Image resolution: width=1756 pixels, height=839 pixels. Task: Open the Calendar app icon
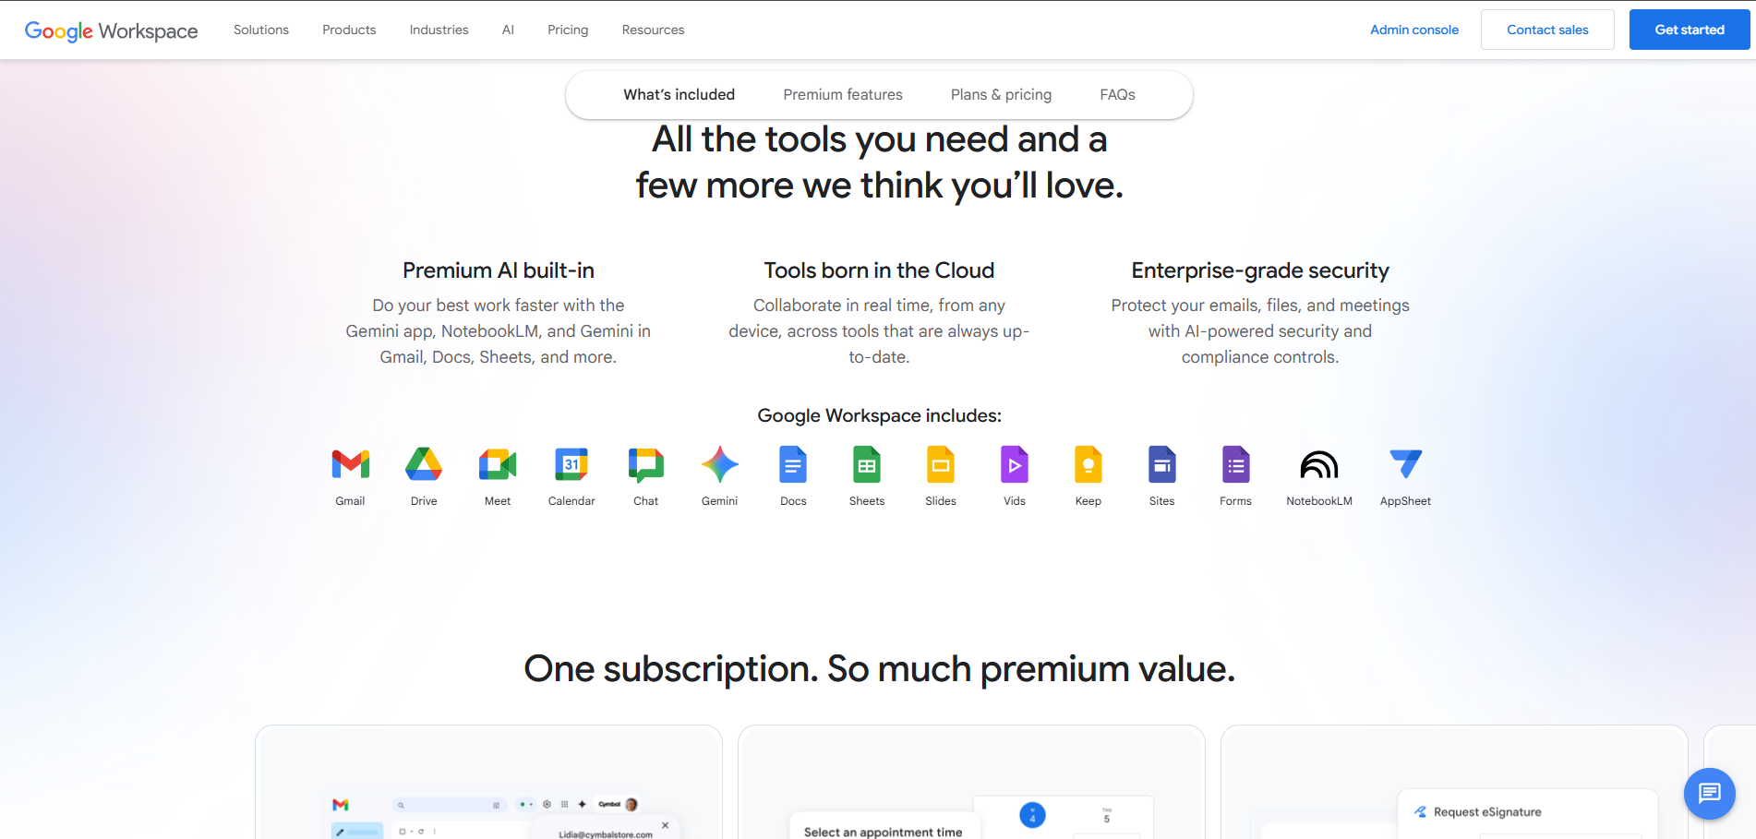(x=571, y=464)
